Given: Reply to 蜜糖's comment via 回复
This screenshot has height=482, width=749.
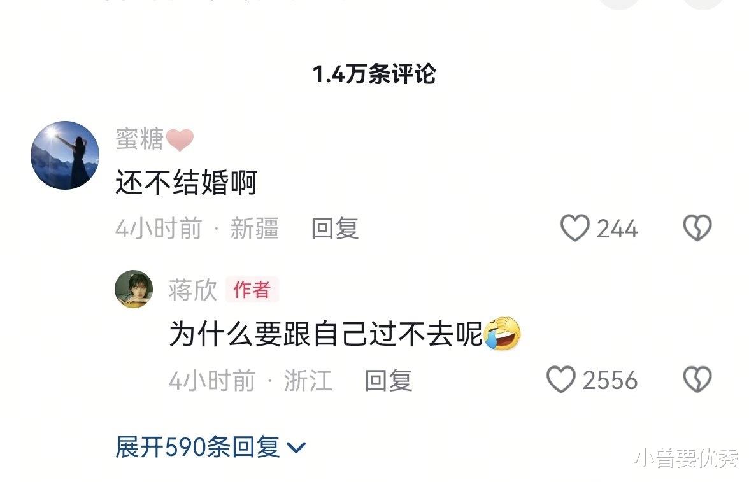Looking at the screenshot, I should click(335, 229).
